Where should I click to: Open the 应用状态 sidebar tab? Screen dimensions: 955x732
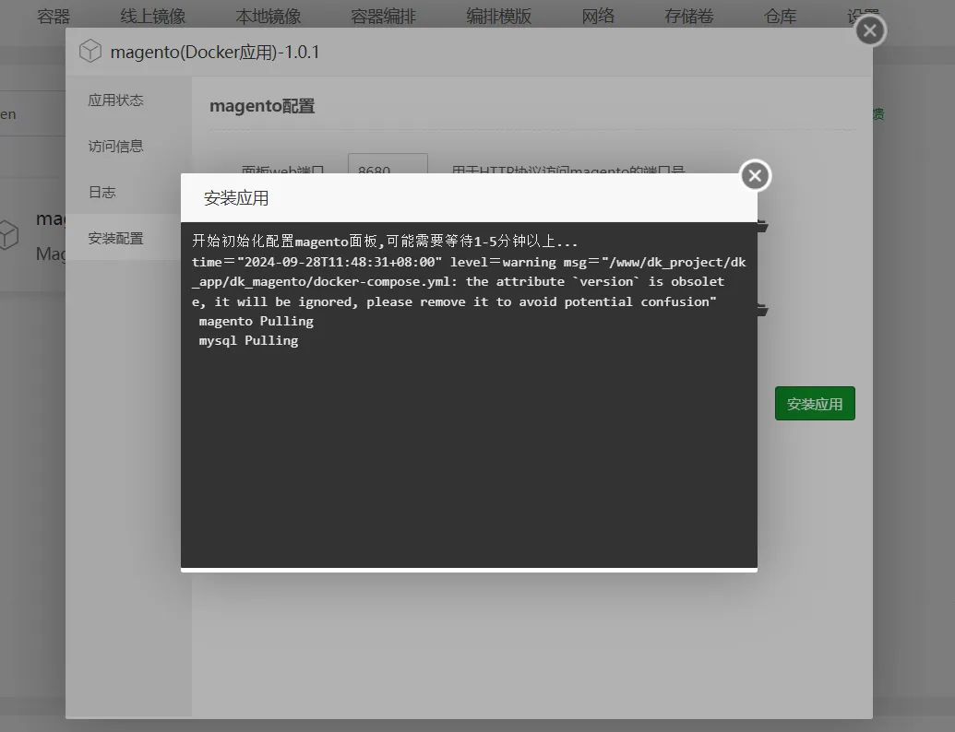point(115,100)
